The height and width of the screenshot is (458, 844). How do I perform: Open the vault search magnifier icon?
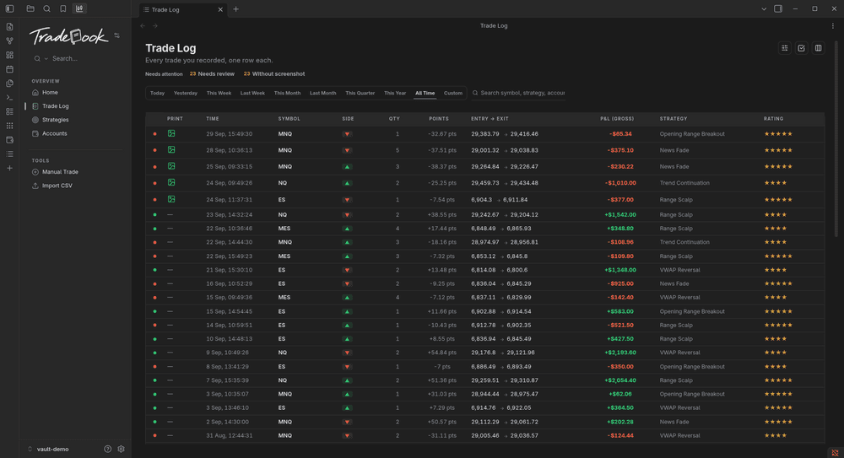[x=46, y=8]
